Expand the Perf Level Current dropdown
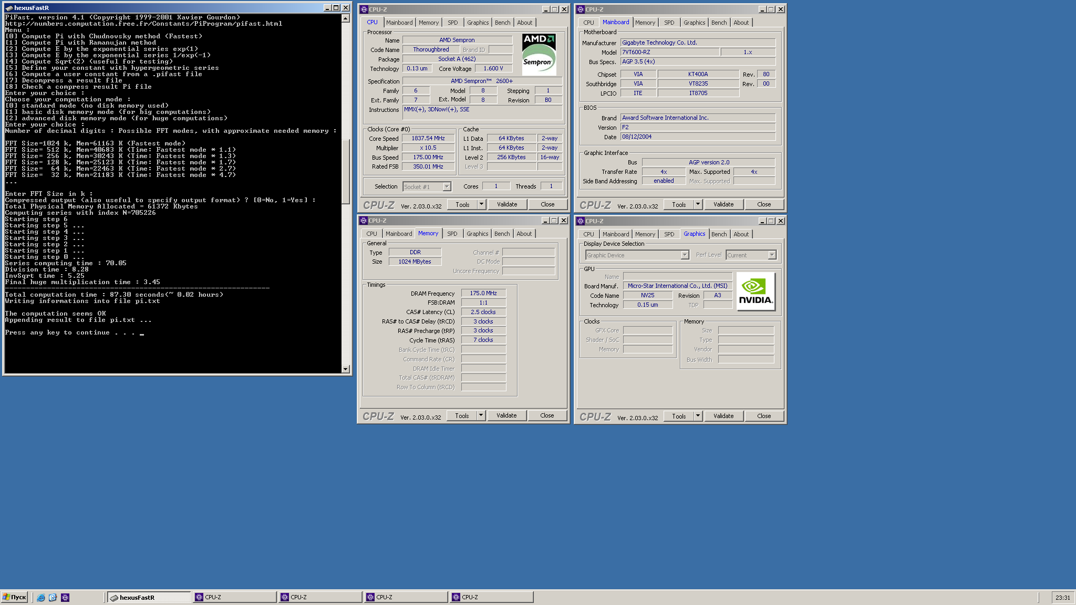The height and width of the screenshot is (605, 1076). [x=772, y=255]
